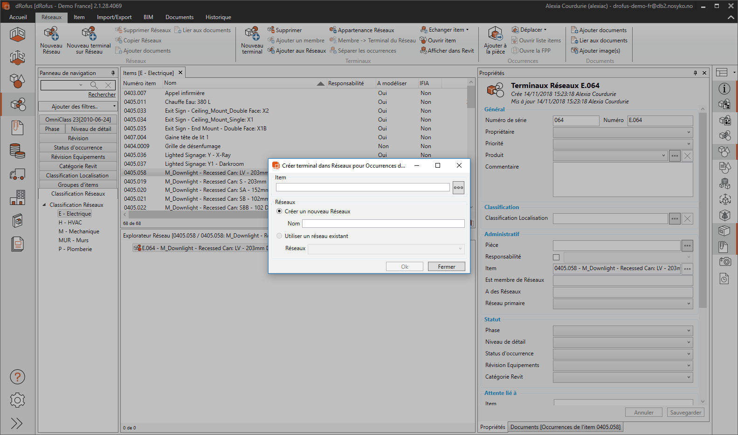Viewport: 738px width, 435px height.
Task: Select Utiliser un réseau existant option
Action: [x=280, y=236]
